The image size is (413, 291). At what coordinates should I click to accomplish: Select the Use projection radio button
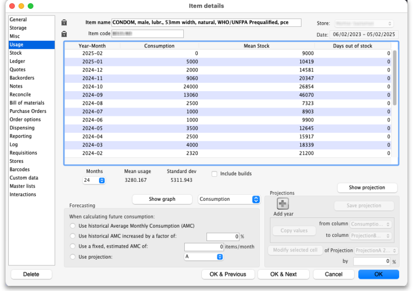pos(73,256)
